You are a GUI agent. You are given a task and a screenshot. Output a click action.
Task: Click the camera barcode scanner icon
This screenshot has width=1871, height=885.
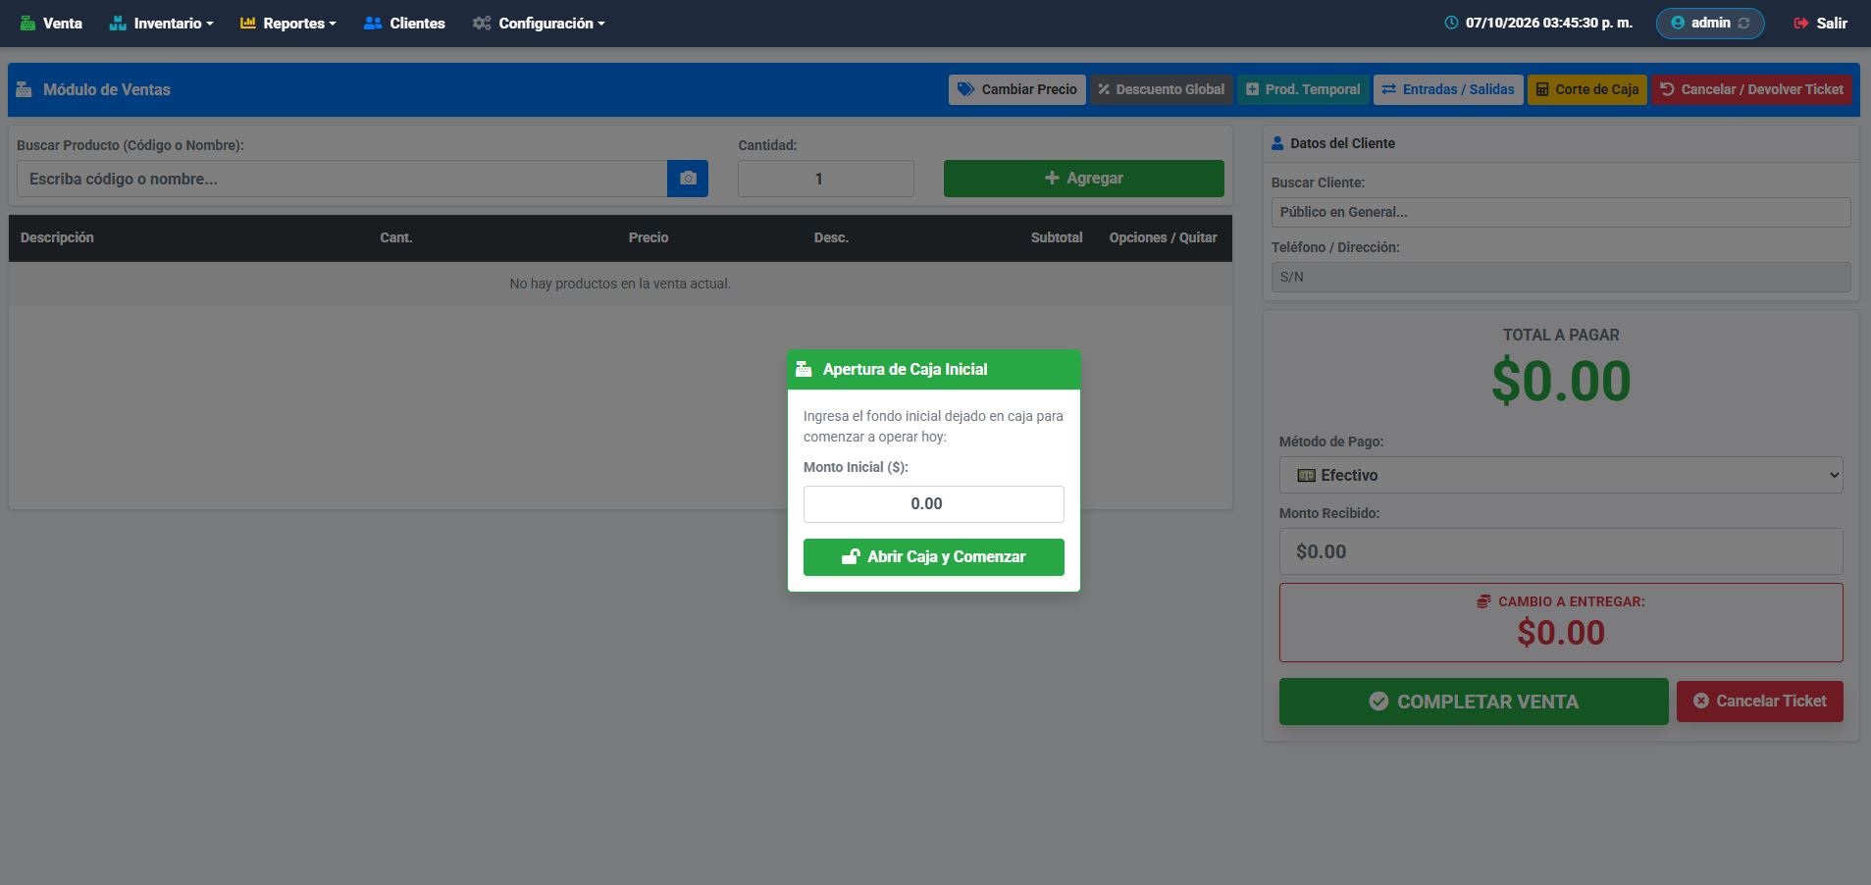(688, 179)
